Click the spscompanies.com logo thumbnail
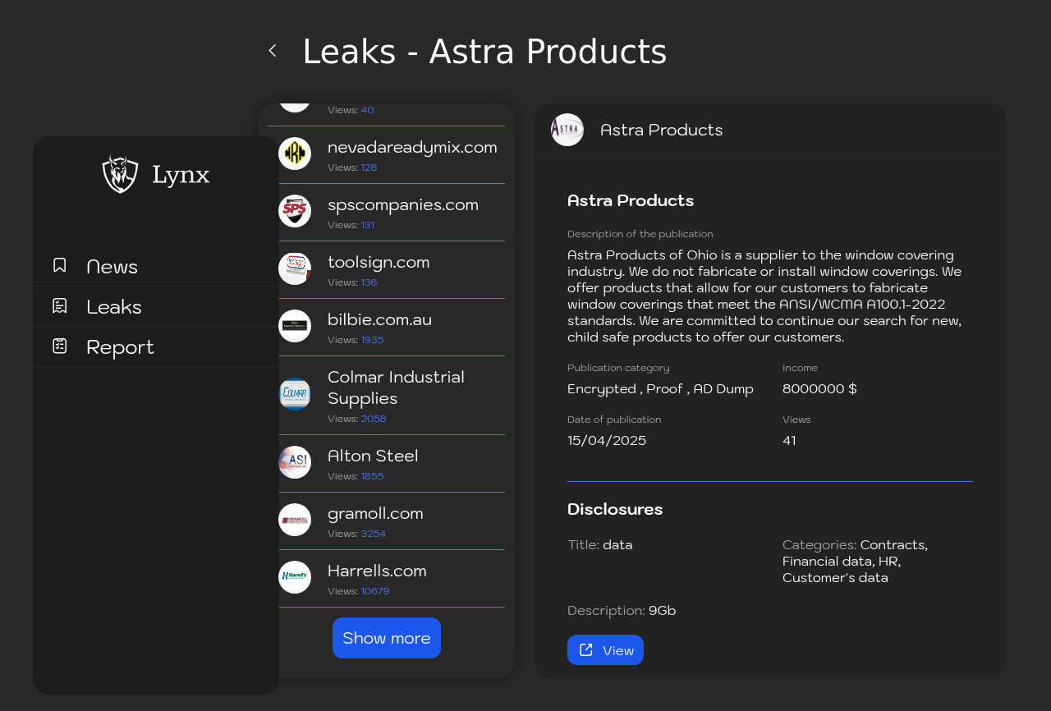The width and height of the screenshot is (1051, 711). [295, 211]
